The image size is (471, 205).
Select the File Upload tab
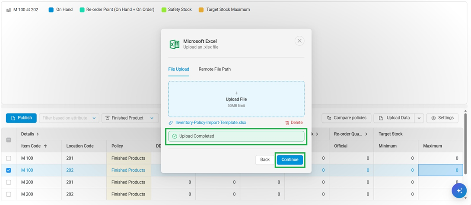[178, 69]
